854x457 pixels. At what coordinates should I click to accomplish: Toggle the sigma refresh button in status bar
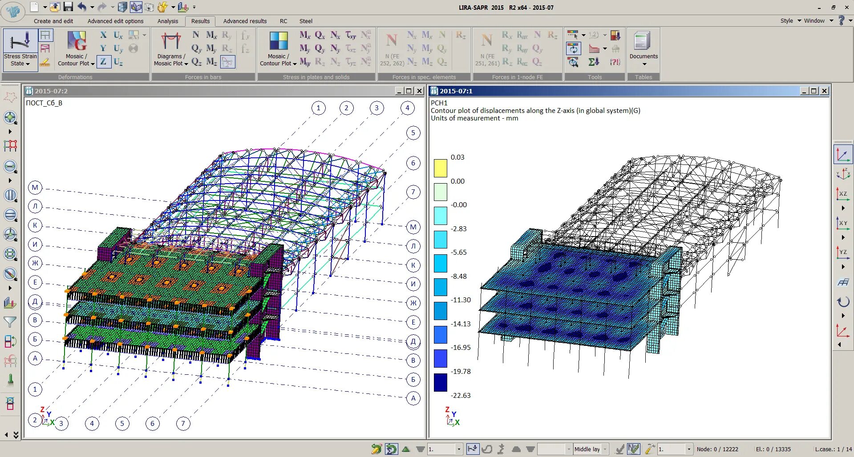click(x=391, y=449)
